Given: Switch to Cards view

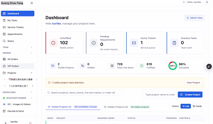Looking at the screenshot, I should (x=197, y=106).
